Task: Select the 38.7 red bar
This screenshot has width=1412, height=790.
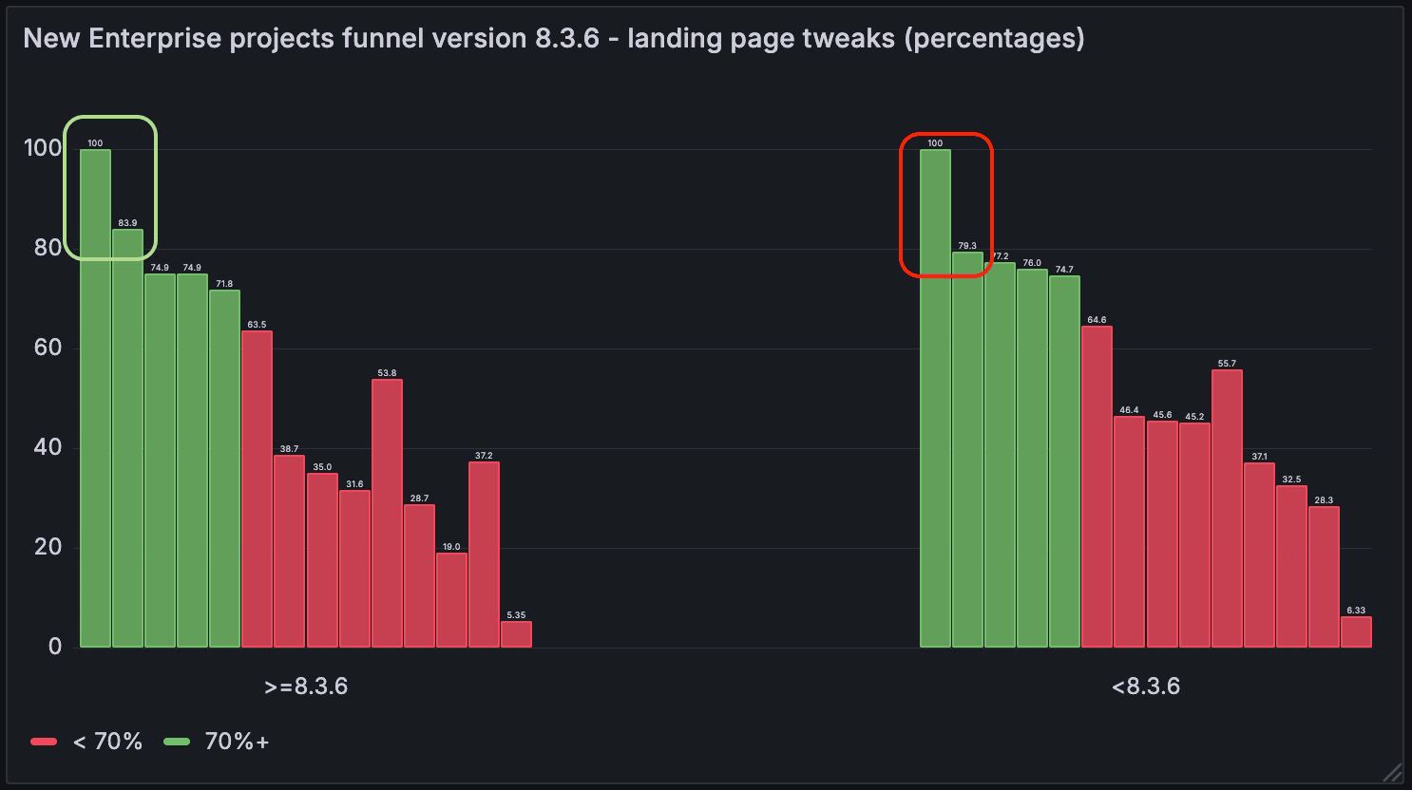Action: point(289,552)
